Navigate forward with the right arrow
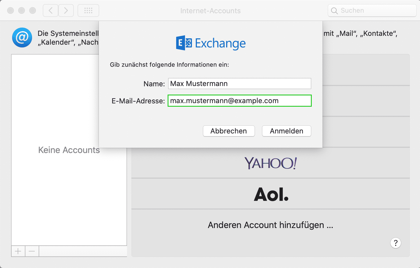Viewport: 420px width, 268px height. tap(66, 10)
